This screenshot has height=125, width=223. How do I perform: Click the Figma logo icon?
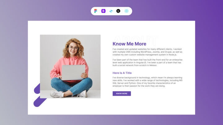pyautogui.click(x=96, y=11)
